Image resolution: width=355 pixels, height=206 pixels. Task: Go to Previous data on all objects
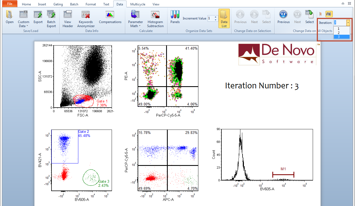[283, 17]
